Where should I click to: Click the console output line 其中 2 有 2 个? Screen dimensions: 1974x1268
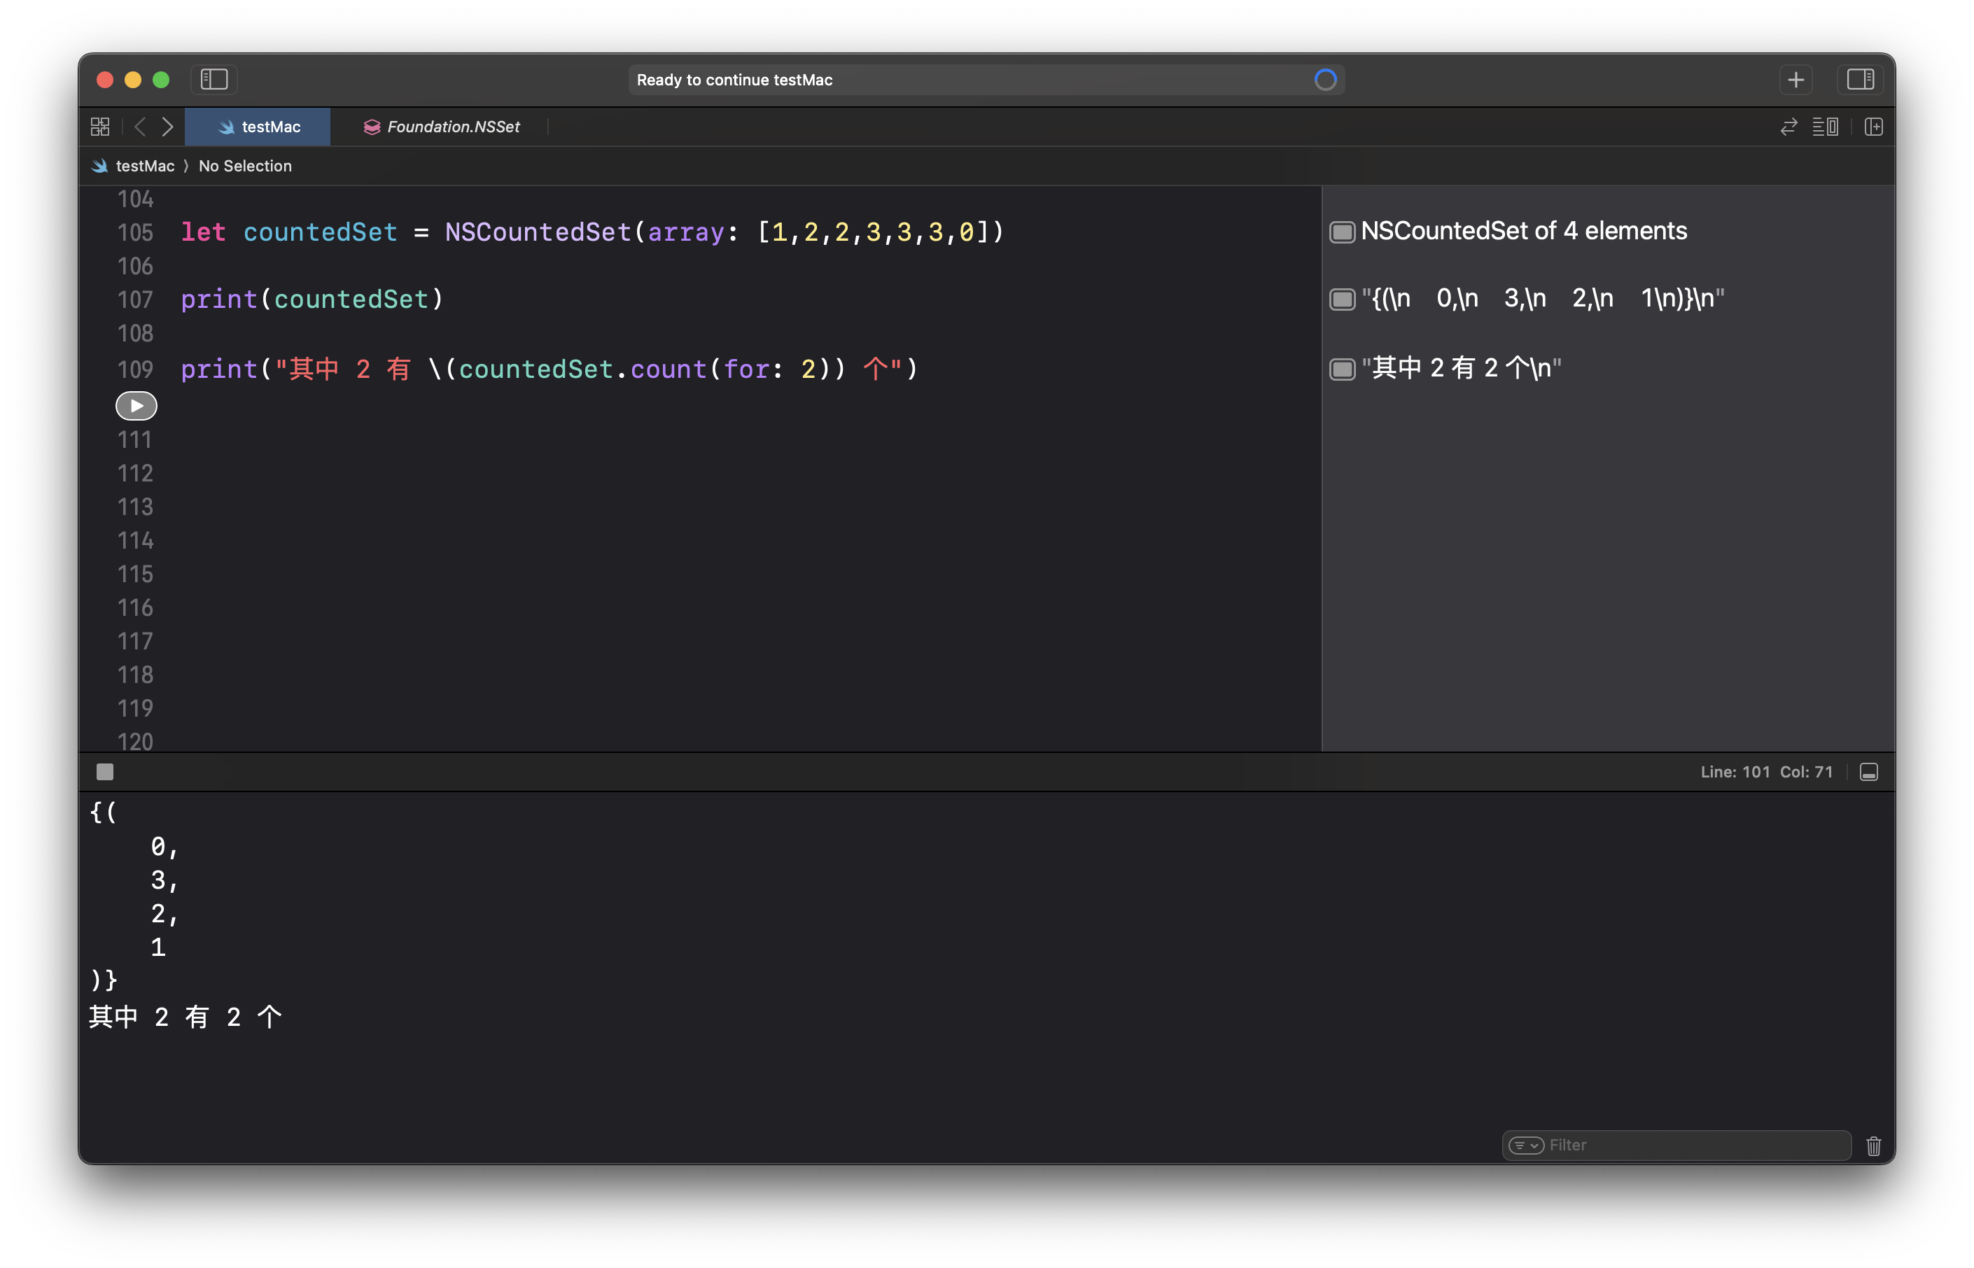(x=185, y=1017)
